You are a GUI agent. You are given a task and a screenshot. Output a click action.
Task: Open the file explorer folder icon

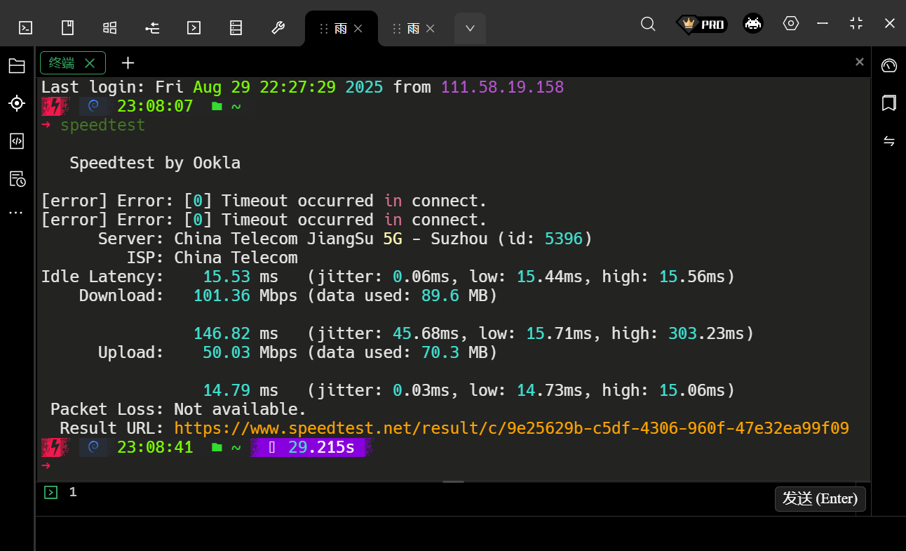point(17,66)
